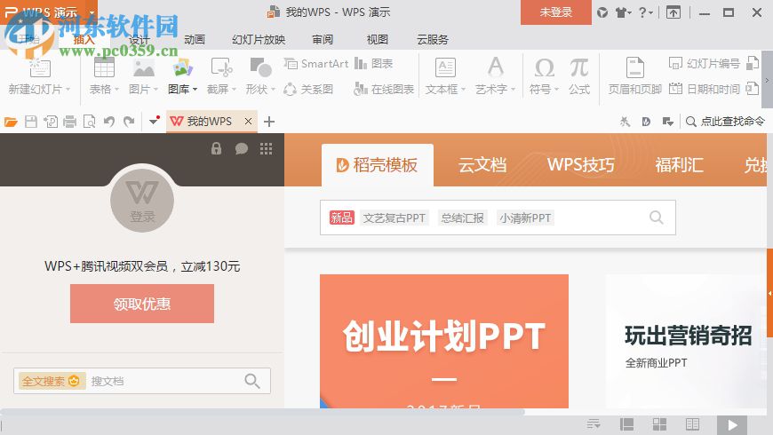Viewport: 773px width, 435px height.
Task: Start slideshow with play button
Action: 732,424
